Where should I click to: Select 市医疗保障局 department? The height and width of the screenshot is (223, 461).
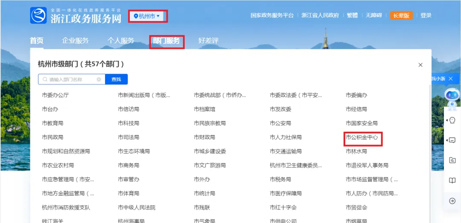pyautogui.click(x=286, y=193)
